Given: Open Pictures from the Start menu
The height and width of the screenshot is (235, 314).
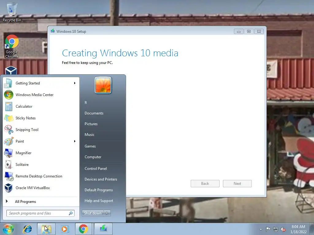Looking at the screenshot, I should pos(91,124).
